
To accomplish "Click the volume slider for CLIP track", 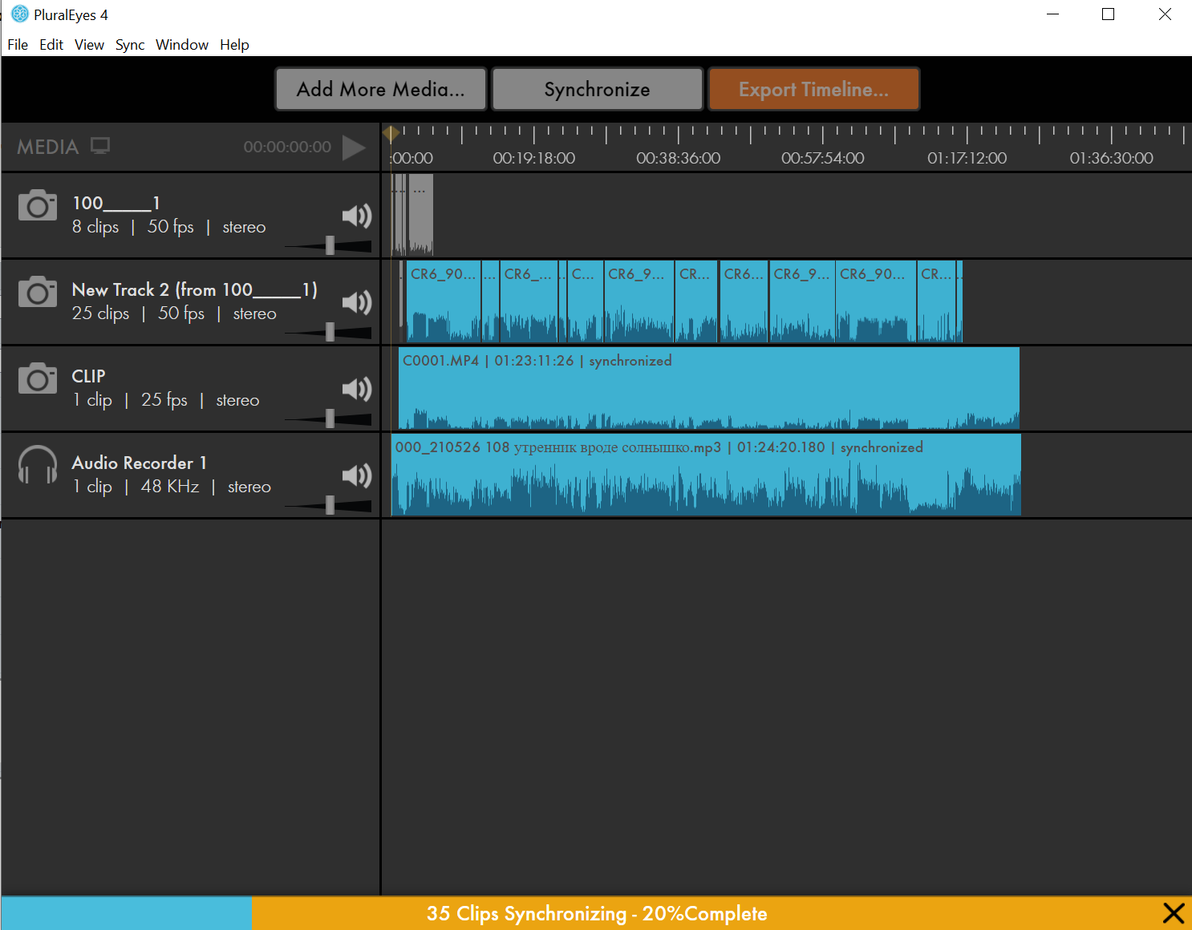I will pyautogui.click(x=330, y=418).
